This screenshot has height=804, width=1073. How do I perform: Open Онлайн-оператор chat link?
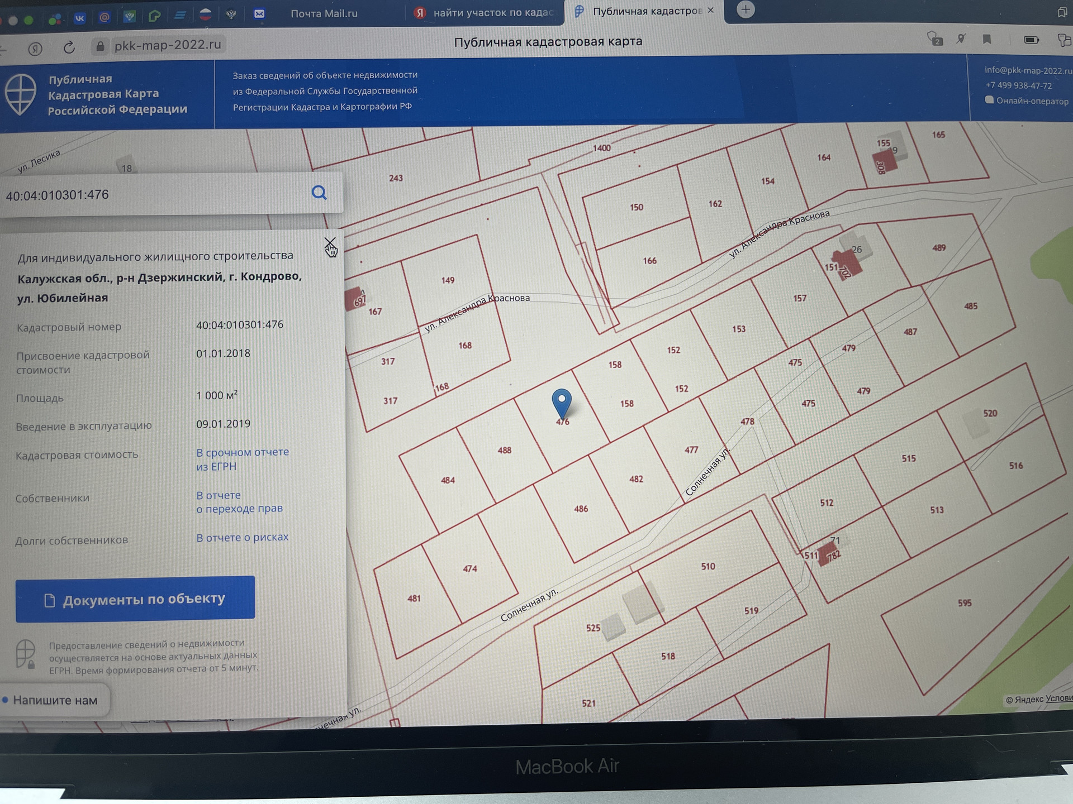coord(1032,101)
